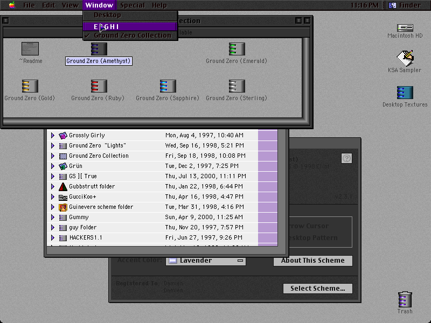Image resolution: width=431 pixels, height=323 pixels.
Task: Click the Ground Zero Collection horizontal scrollbar
Action: pyautogui.click(x=152, y=122)
